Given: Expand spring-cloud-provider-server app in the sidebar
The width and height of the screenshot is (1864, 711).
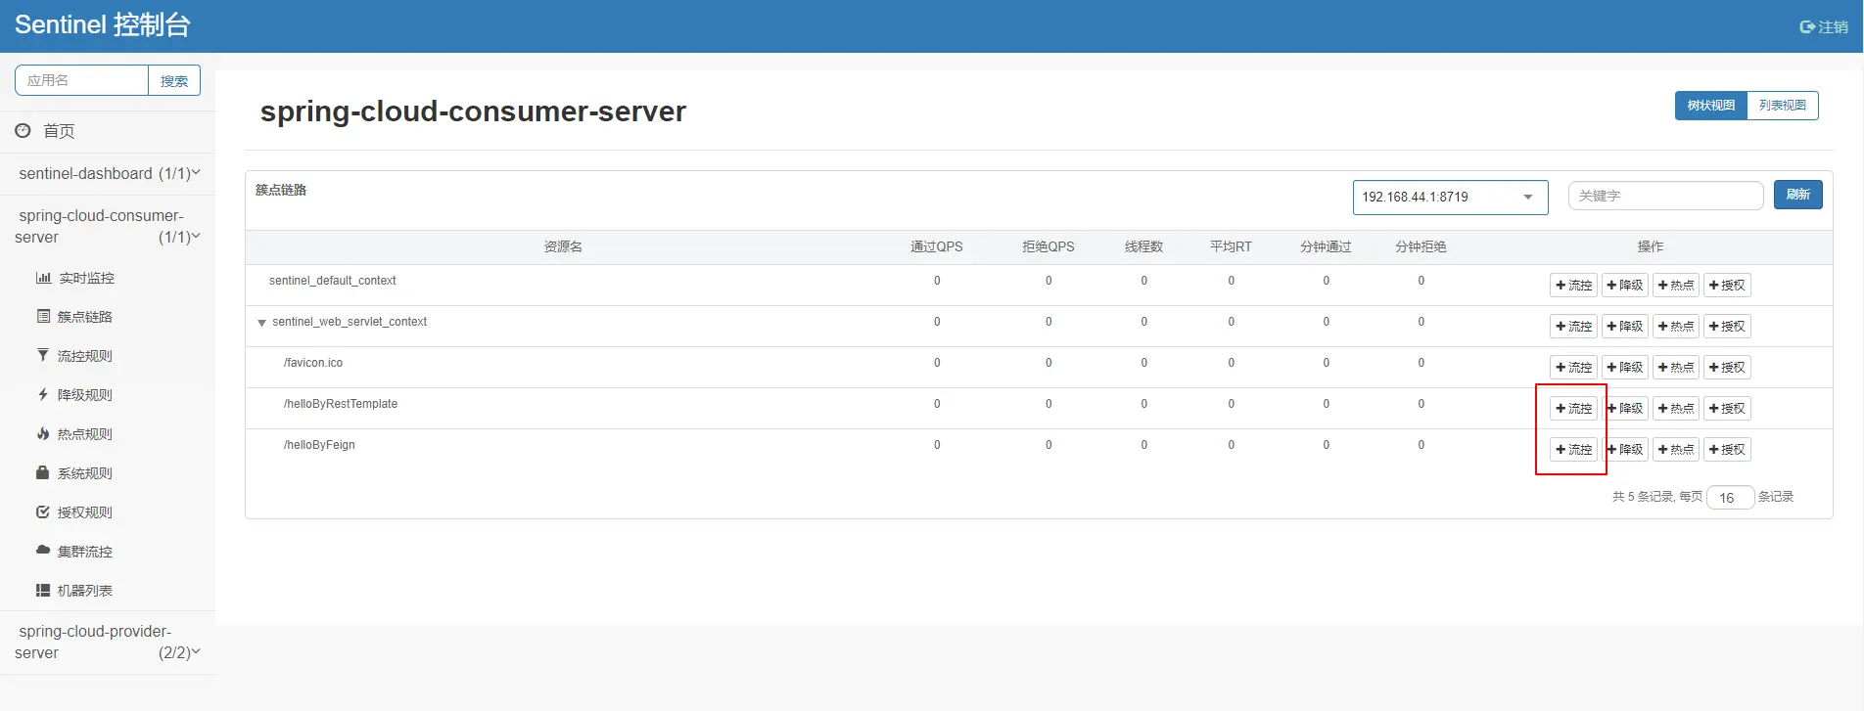Looking at the screenshot, I should 108,642.
